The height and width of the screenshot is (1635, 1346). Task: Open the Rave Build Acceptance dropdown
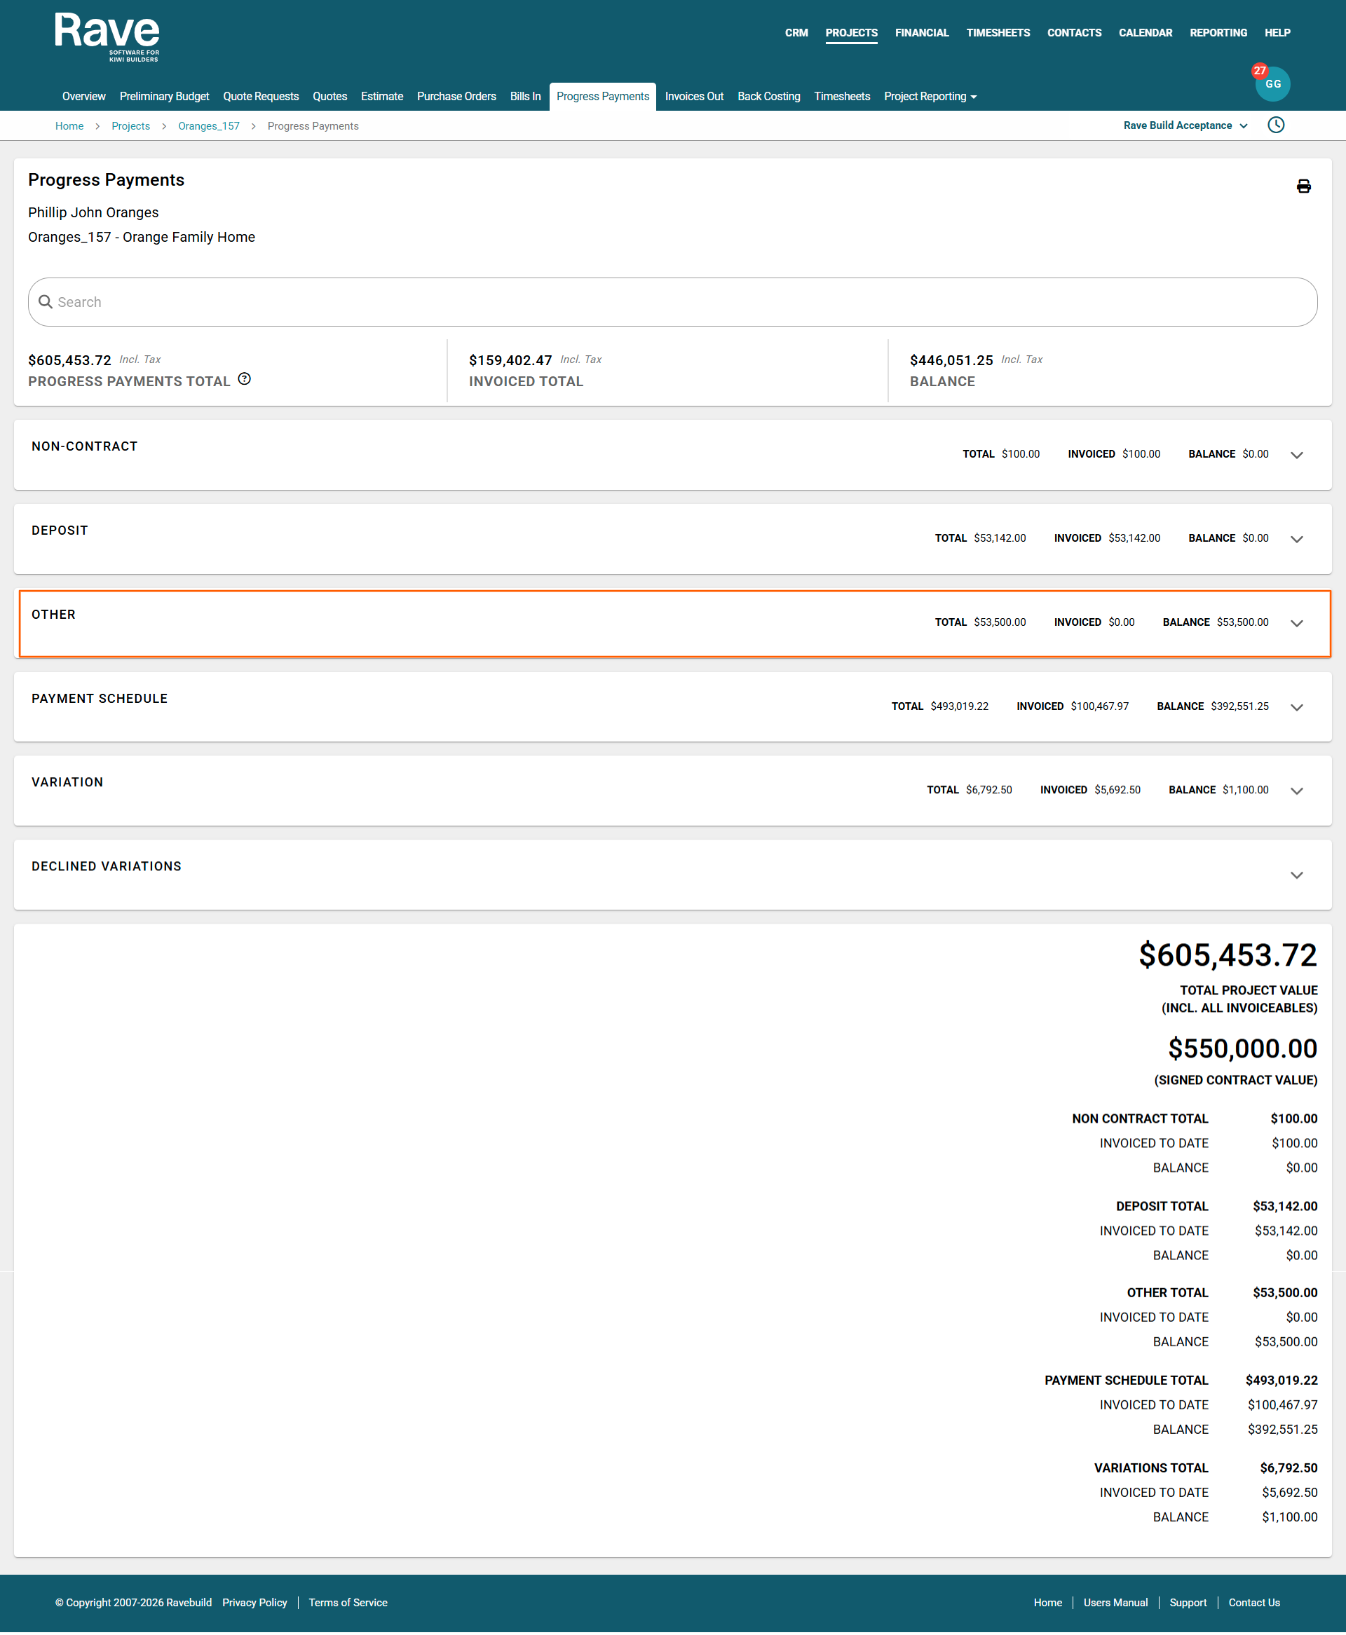coord(1185,125)
